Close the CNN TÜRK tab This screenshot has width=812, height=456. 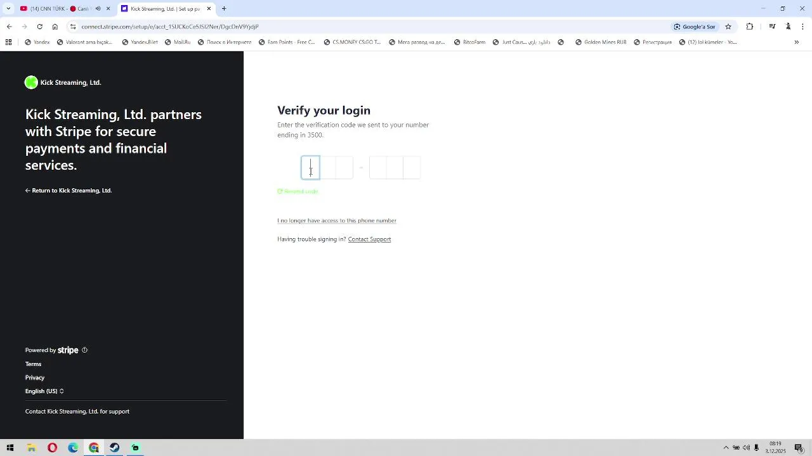tap(108, 9)
